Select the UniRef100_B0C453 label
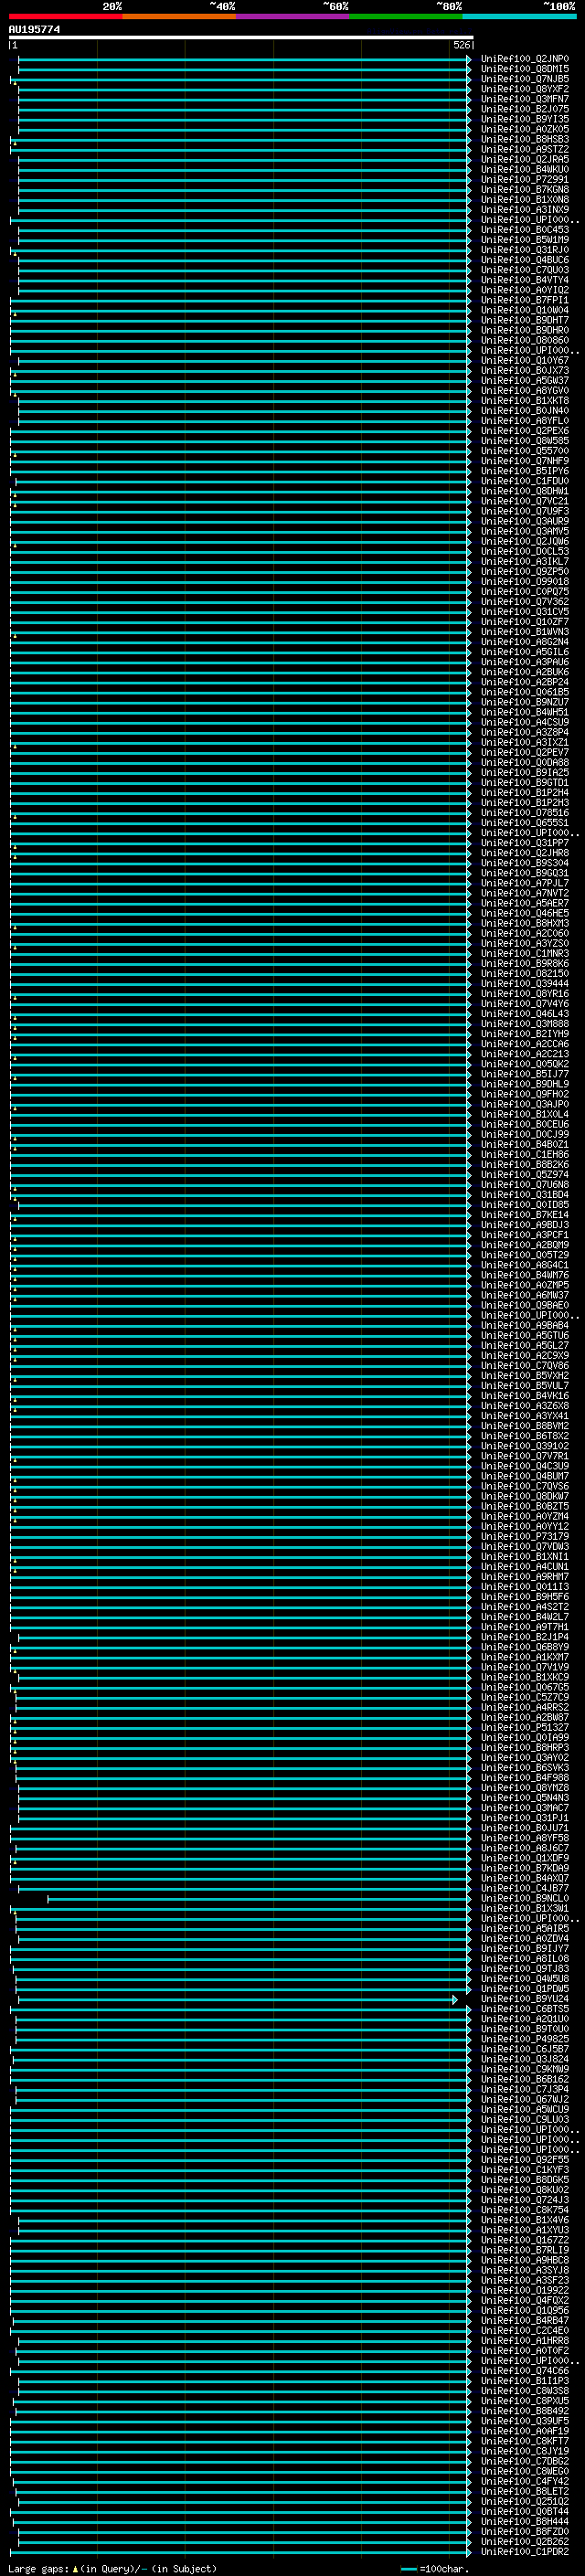The height and width of the screenshot is (2576, 585). 525,230
